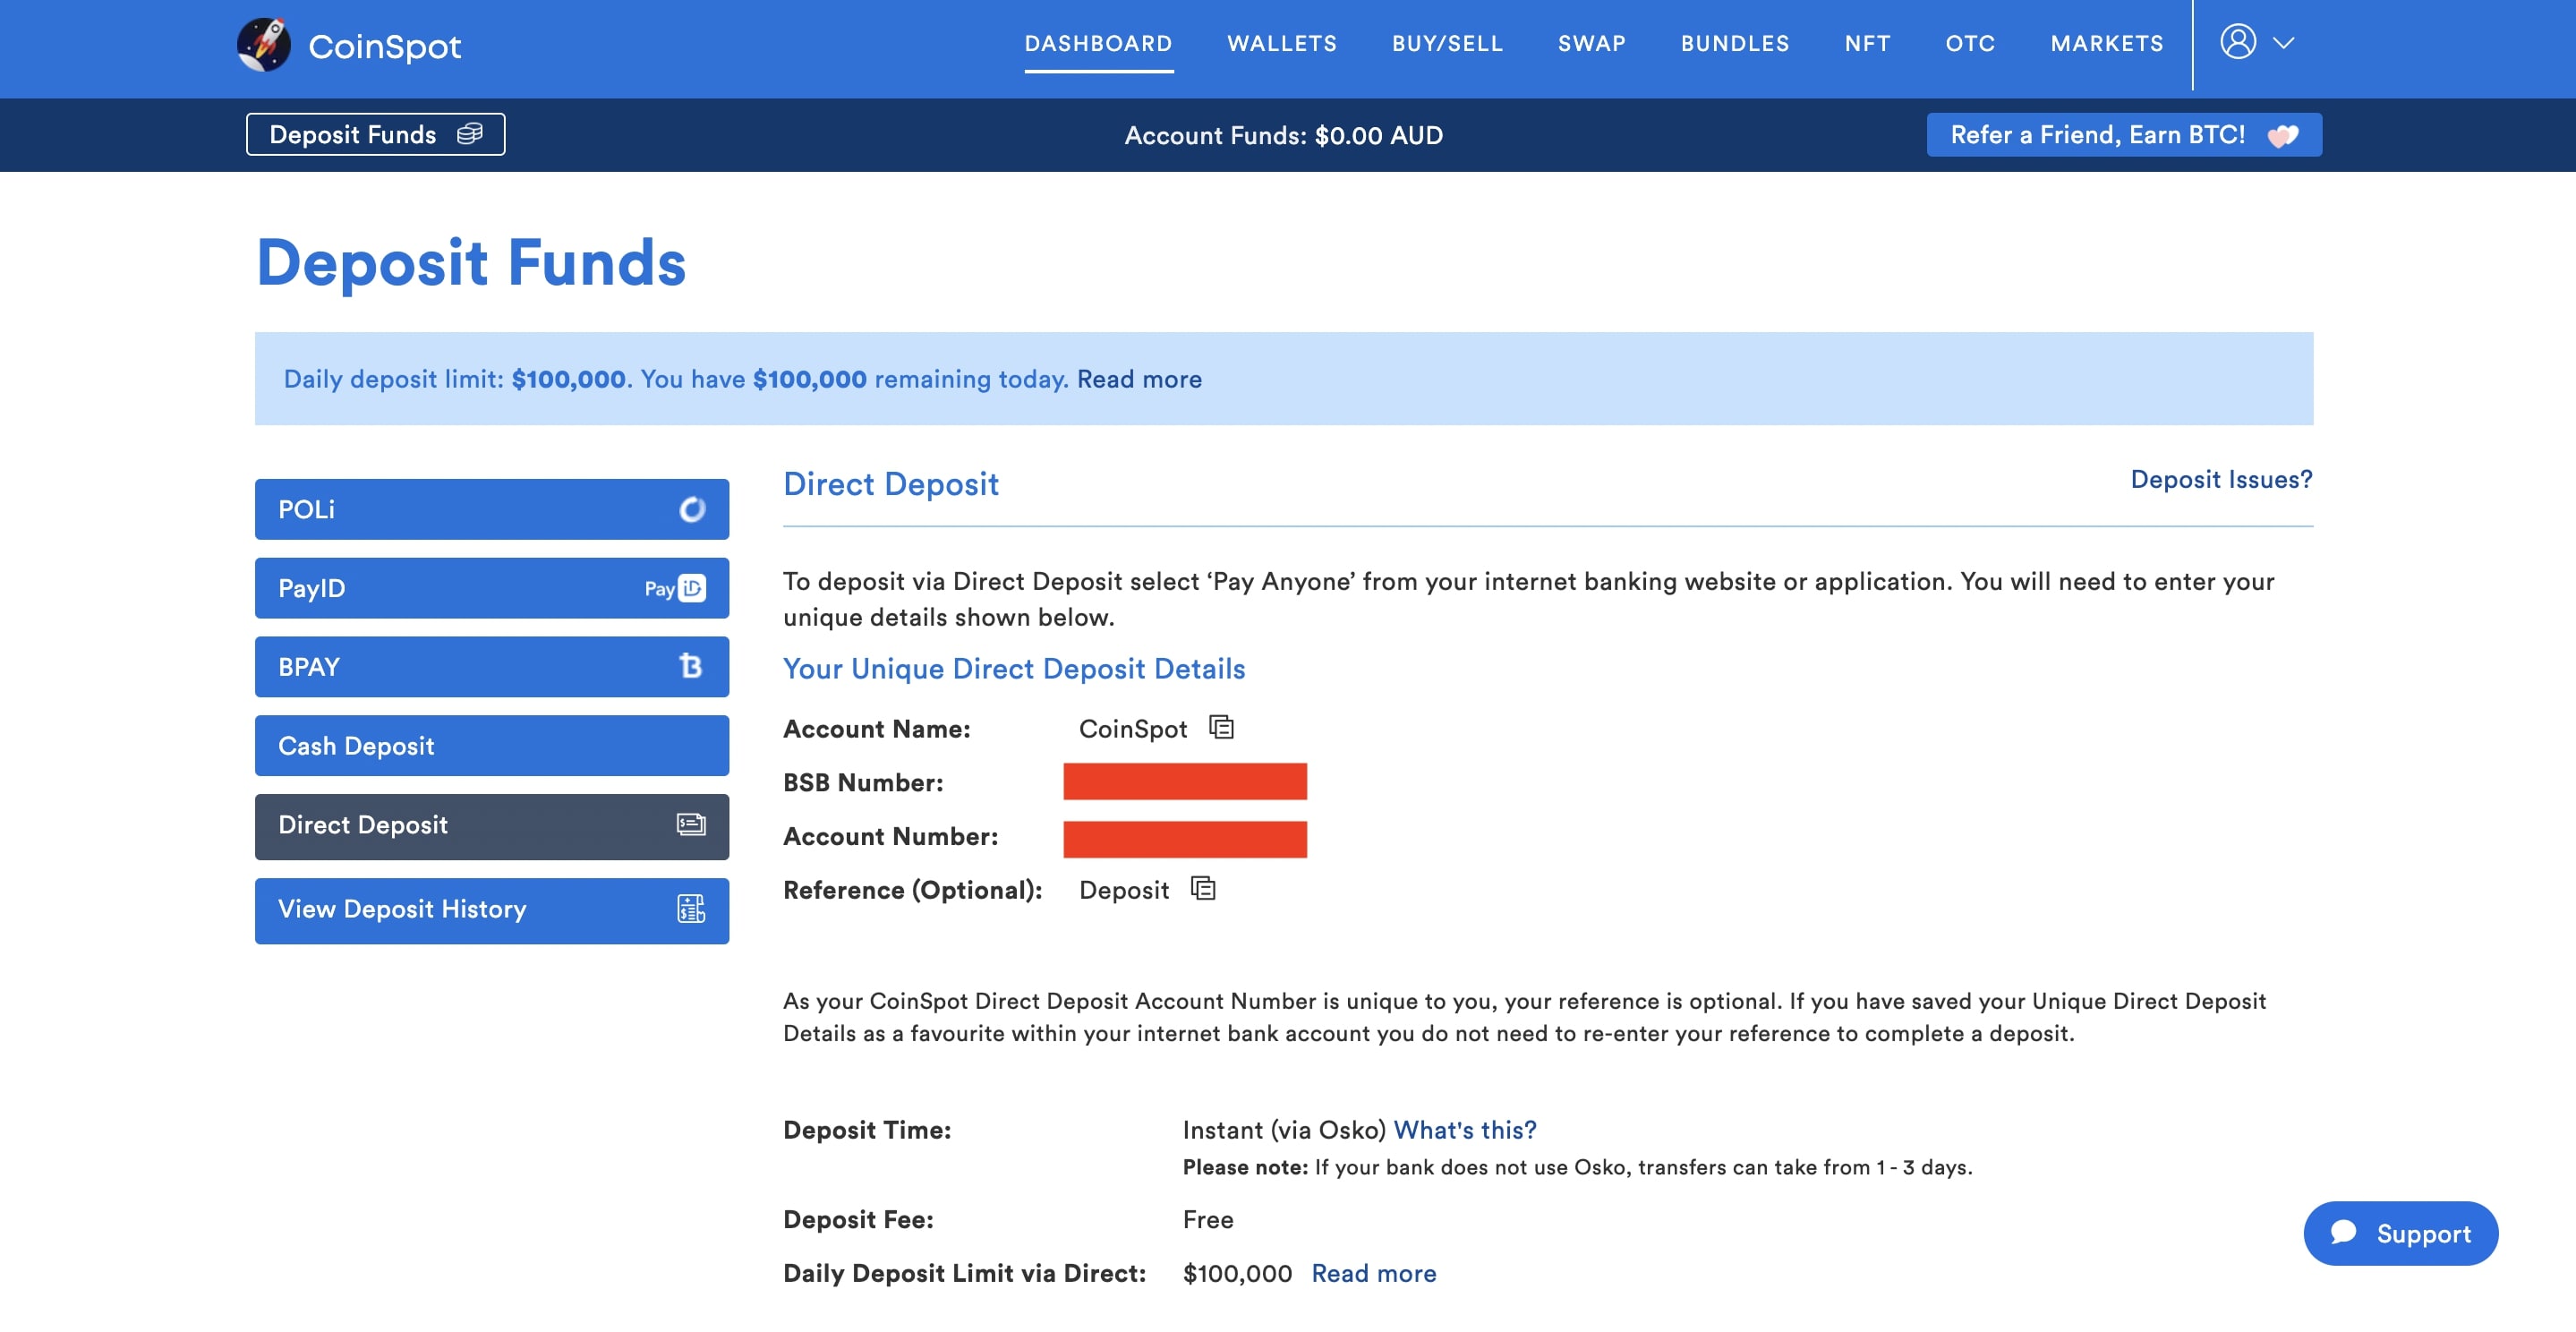The height and width of the screenshot is (1332, 2576).
Task: Click the coins icon on Deposit Funds button
Action: pos(469,134)
